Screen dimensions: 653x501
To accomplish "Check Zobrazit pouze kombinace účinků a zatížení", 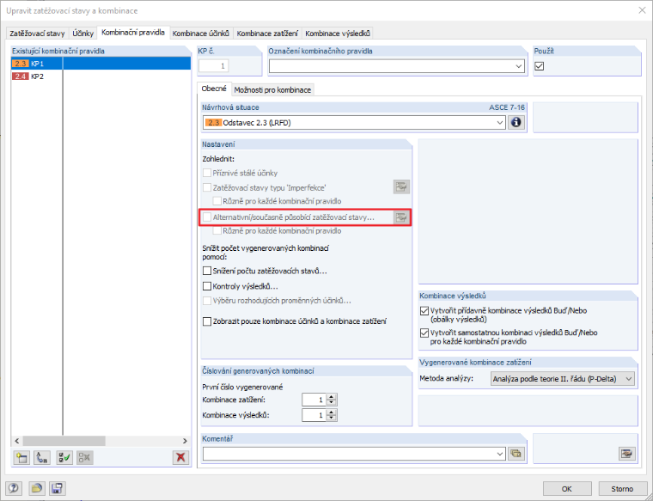I will click(207, 321).
